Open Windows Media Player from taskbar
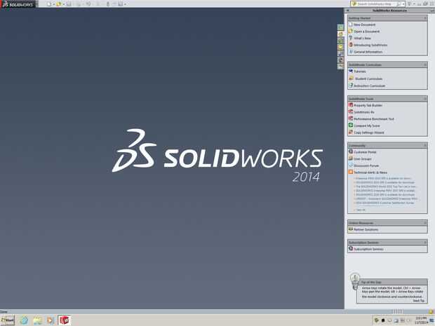The height and width of the screenshot is (326, 435). point(51,320)
